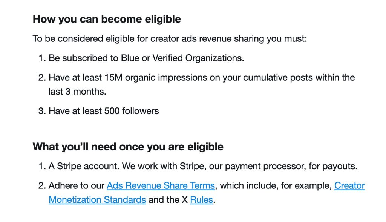Open the Ads Revenue Share Terms link

pyautogui.click(x=161, y=185)
